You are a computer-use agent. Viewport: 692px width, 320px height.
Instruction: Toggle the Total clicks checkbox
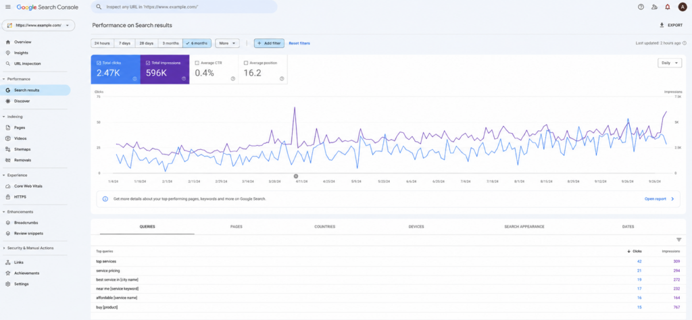[x=99, y=63]
